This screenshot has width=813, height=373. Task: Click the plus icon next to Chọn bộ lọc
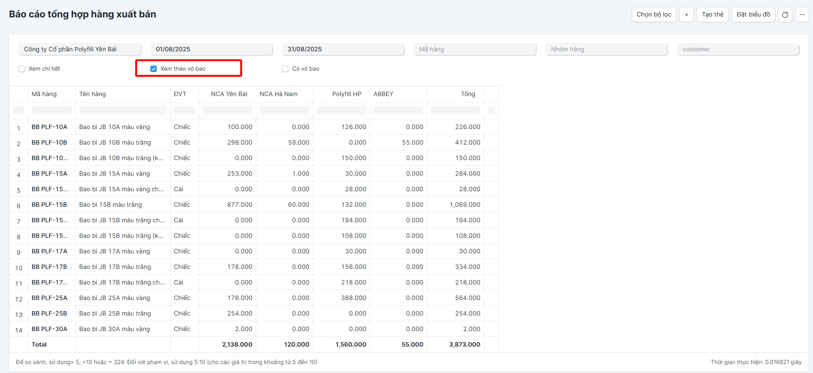pos(686,15)
